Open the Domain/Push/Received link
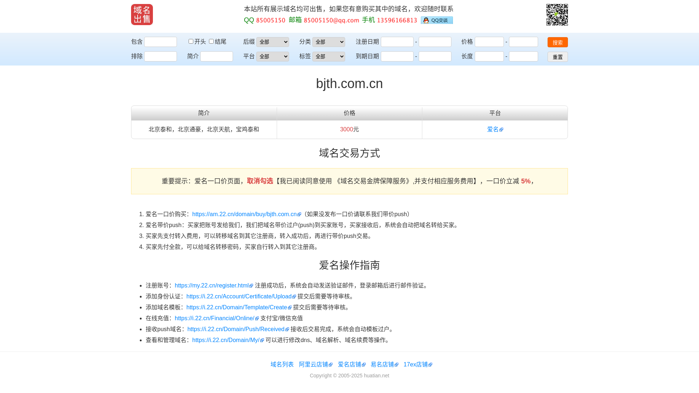The width and height of the screenshot is (699, 393). [x=236, y=329]
